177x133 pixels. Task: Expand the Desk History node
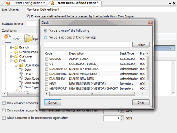[16, 65]
